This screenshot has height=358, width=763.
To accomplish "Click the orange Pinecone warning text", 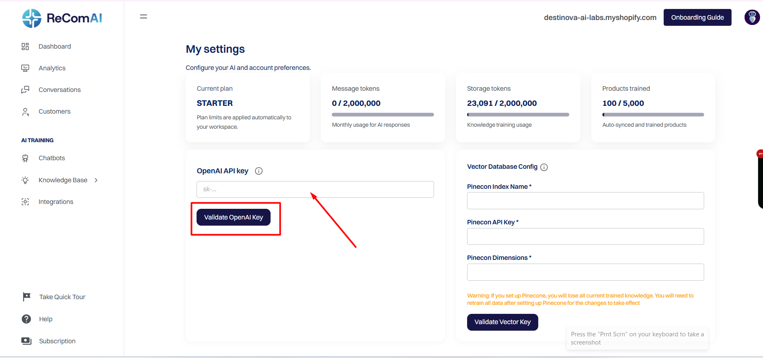I will pyautogui.click(x=580, y=299).
